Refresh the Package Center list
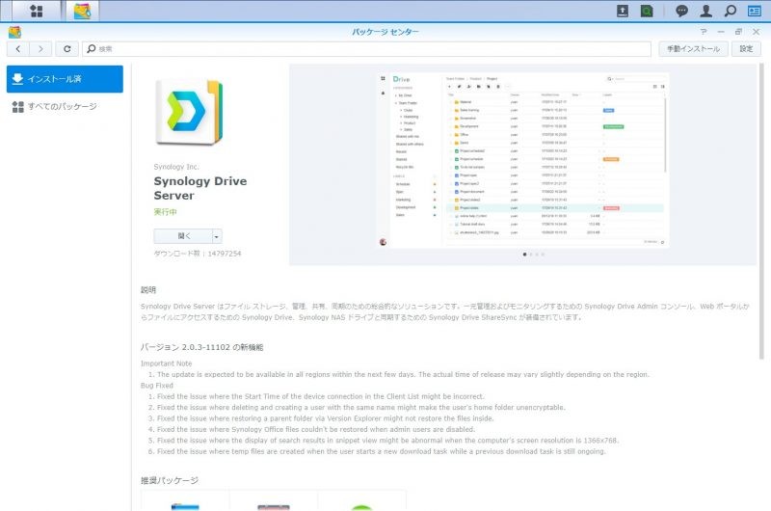771x511 pixels. pos(66,48)
